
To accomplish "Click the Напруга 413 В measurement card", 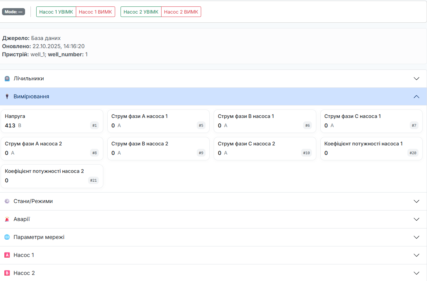I will click(x=52, y=121).
